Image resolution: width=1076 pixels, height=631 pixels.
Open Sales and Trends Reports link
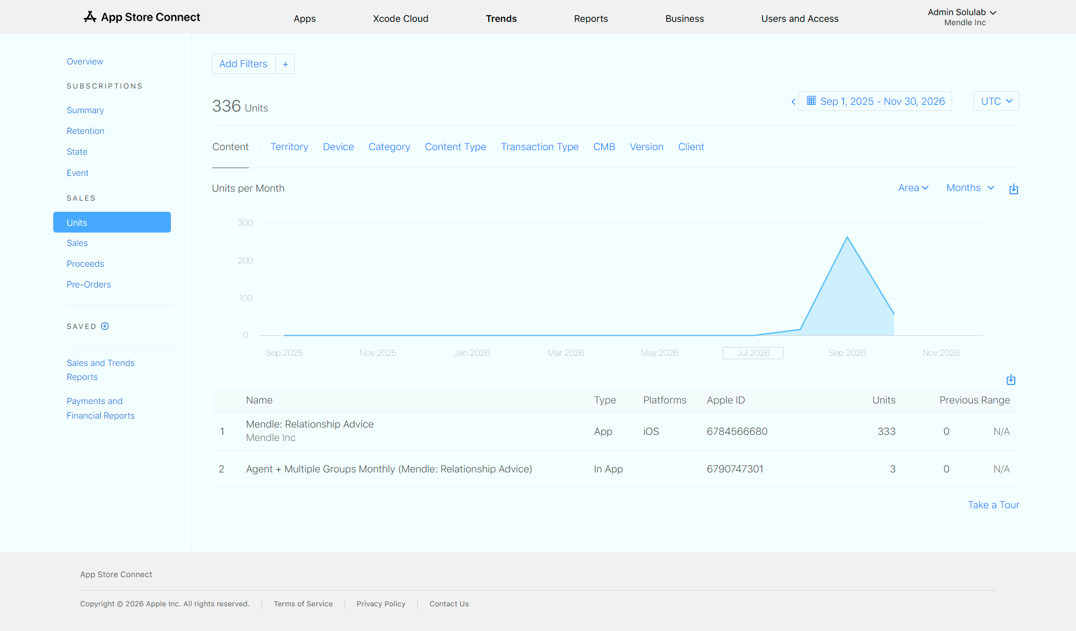pyautogui.click(x=100, y=370)
